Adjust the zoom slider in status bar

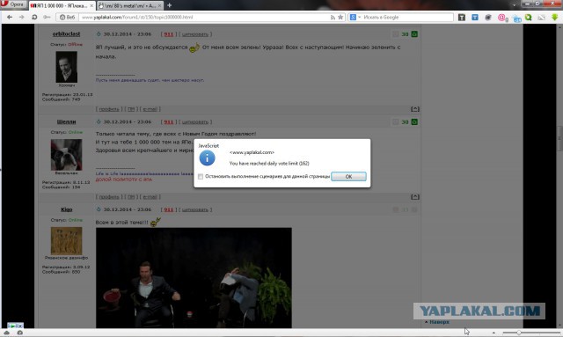530,333
